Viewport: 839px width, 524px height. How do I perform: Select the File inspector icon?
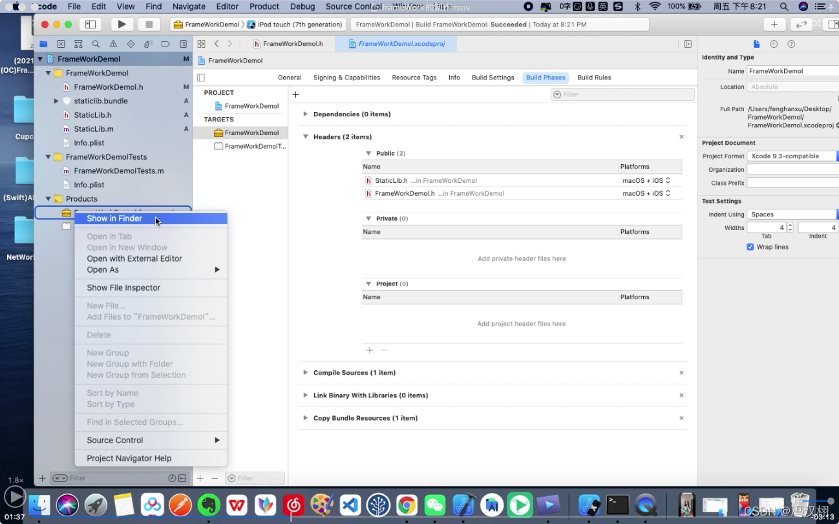click(x=756, y=44)
